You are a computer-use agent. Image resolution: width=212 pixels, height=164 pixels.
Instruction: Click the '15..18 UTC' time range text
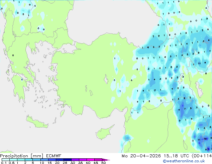pos(176,156)
